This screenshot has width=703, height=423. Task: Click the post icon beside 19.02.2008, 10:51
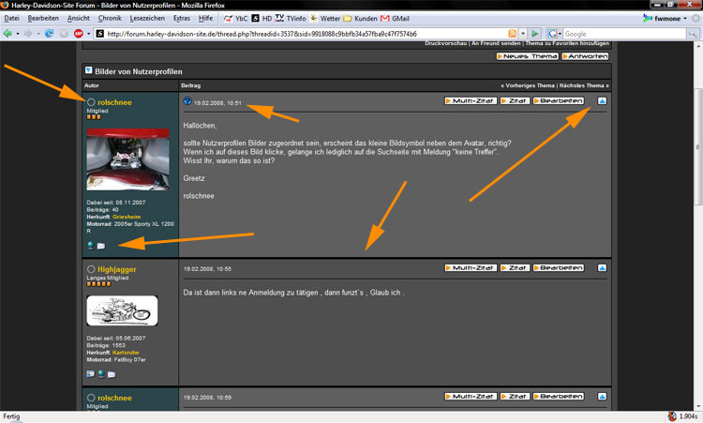[187, 101]
